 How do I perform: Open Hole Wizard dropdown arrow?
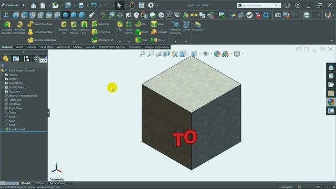pyautogui.click(x=74, y=42)
